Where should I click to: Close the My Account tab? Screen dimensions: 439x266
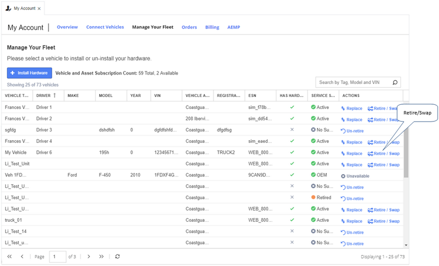[x=39, y=9]
